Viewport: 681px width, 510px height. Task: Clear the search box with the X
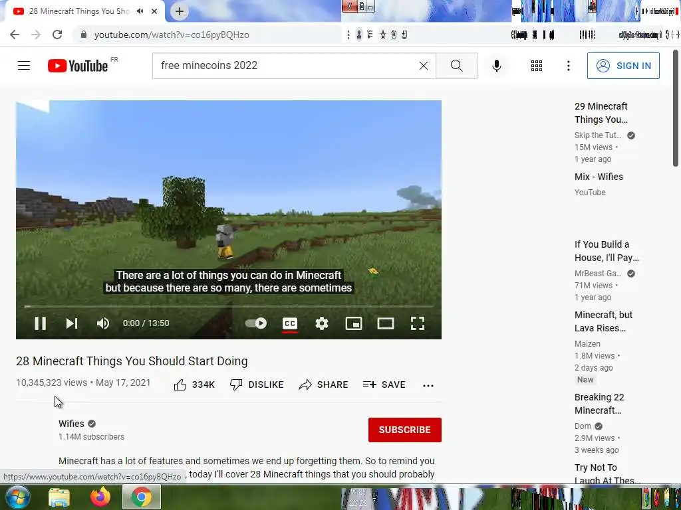[x=424, y=66]
